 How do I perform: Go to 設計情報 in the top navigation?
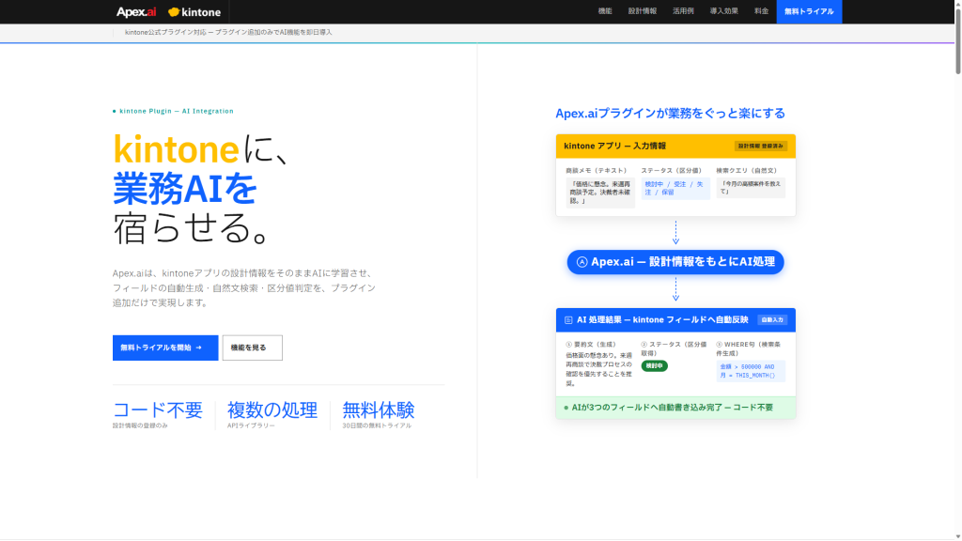[x=643, y=11]
